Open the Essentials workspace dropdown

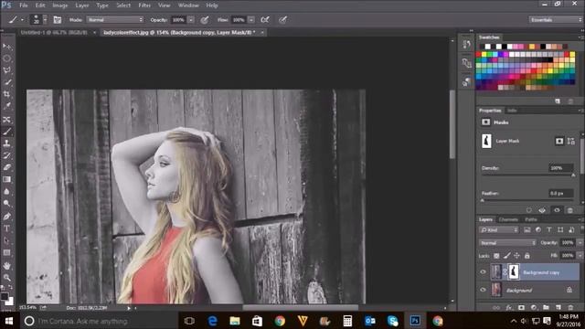[555, 20]
